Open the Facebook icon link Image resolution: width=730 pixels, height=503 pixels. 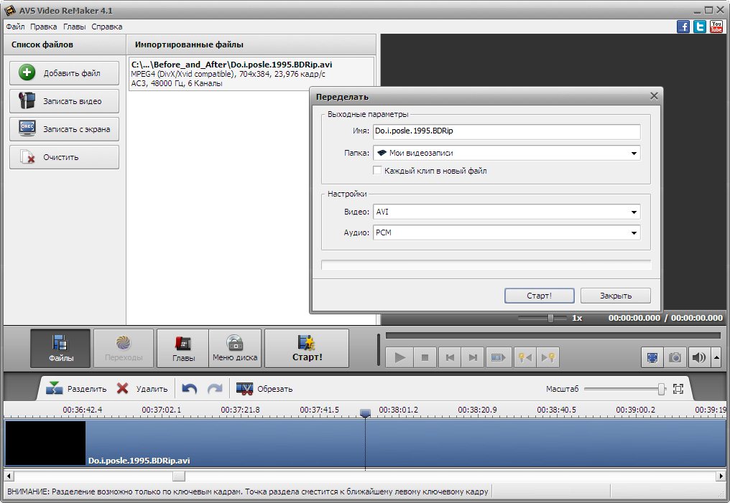[x=683, y=27]
